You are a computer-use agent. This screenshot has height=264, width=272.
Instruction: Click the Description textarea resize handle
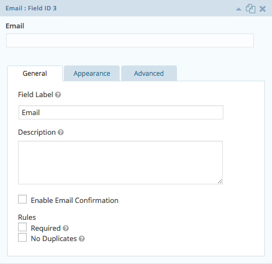pos(220,181)
